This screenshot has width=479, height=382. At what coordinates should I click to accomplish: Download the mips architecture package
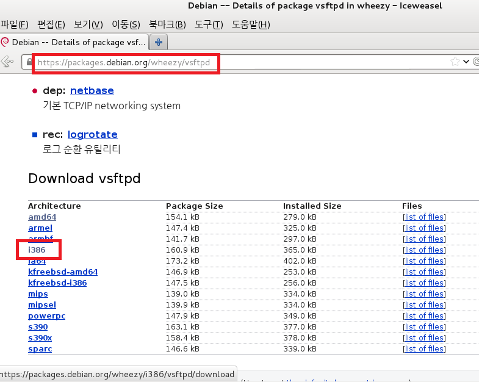[x=38, y=294]
